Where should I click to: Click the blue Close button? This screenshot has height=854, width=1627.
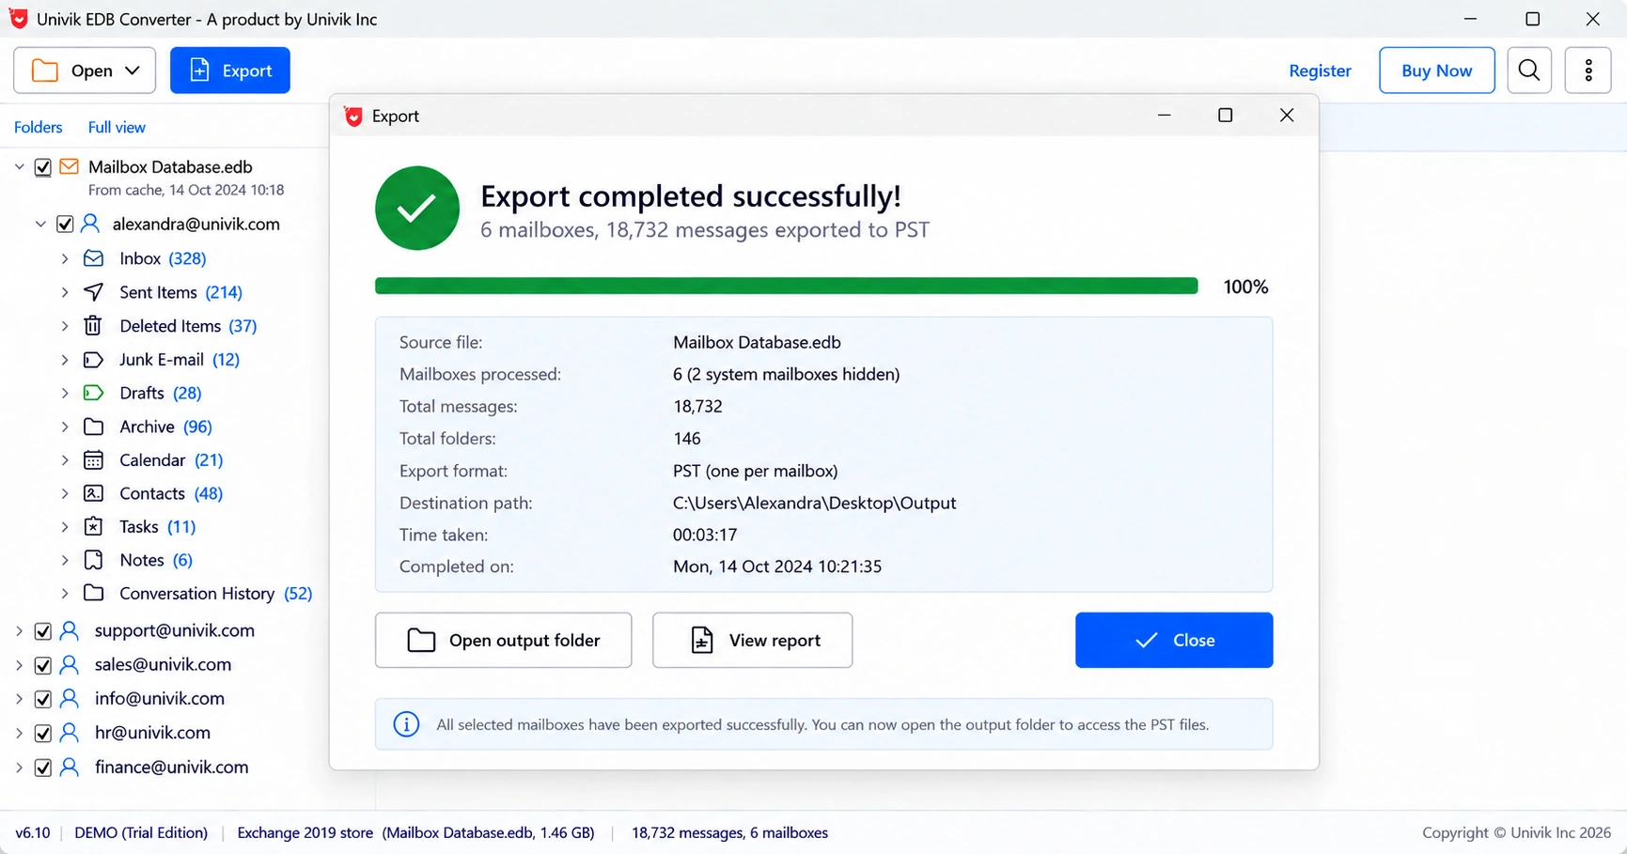click(x=1174, y=640)
